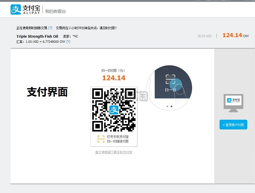Click the 18.33 USD amount
The image size is (255, 193).
click(204, 36)
